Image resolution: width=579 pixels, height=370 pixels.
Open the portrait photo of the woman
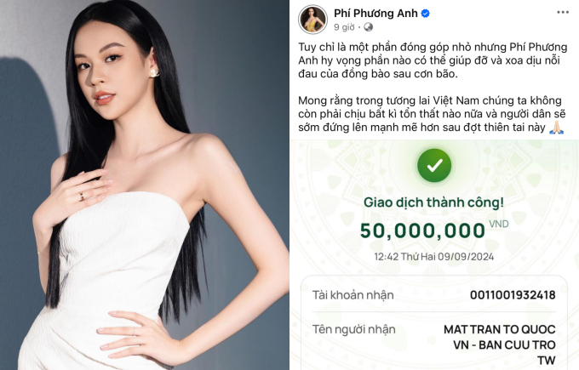(145, 185)
